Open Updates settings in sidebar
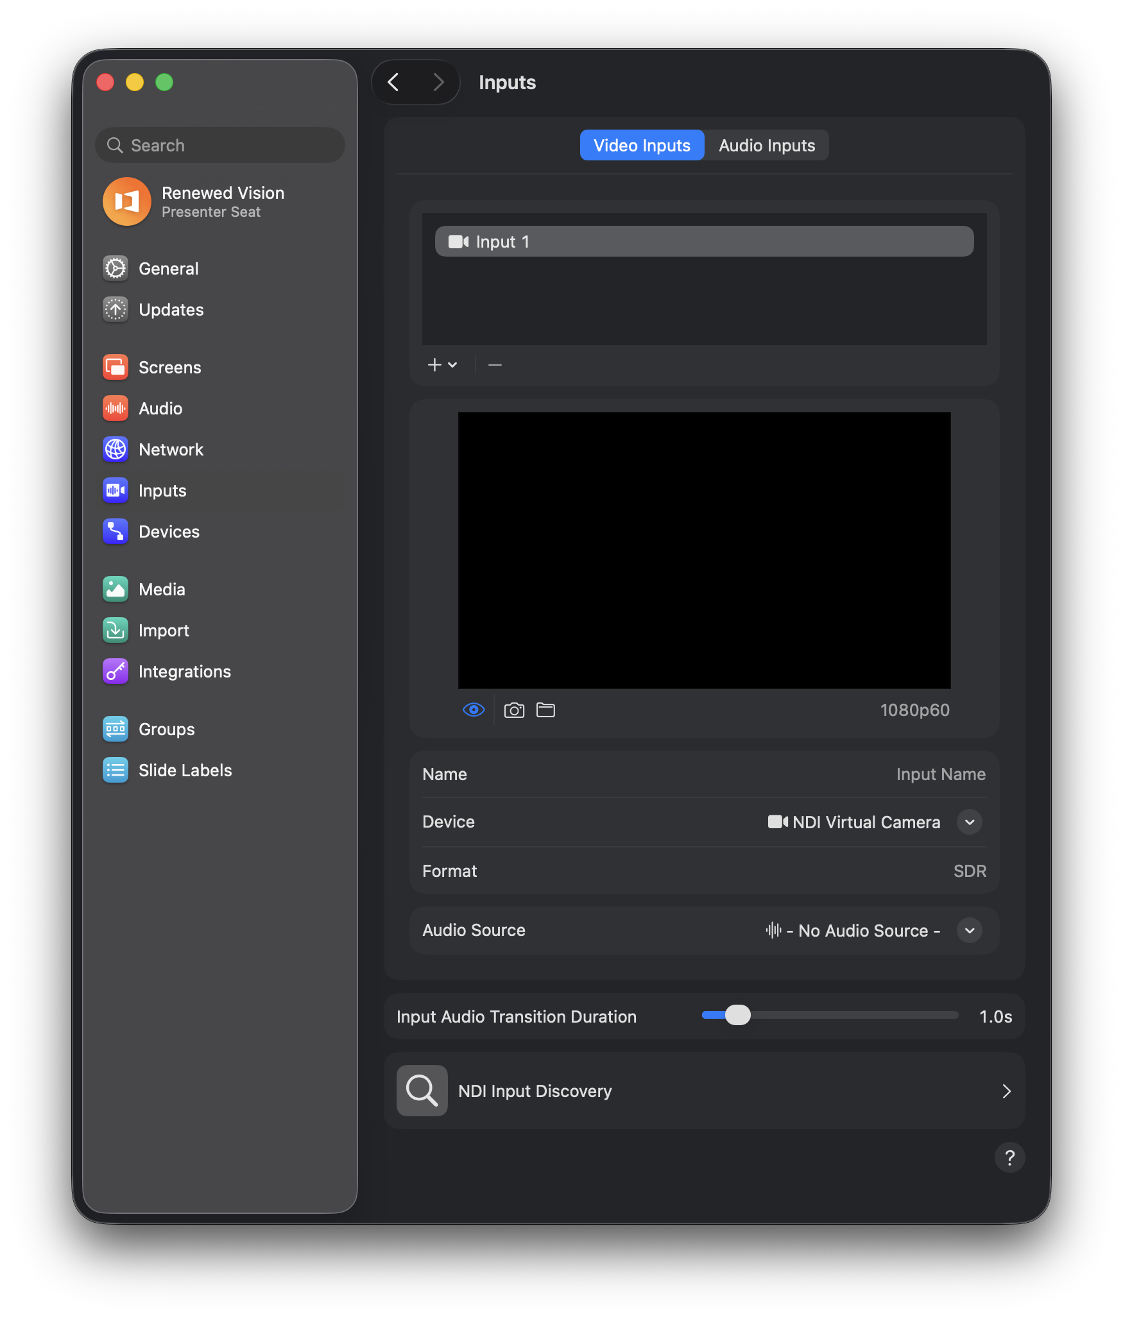The image size is (1123, 1319). 220,310
